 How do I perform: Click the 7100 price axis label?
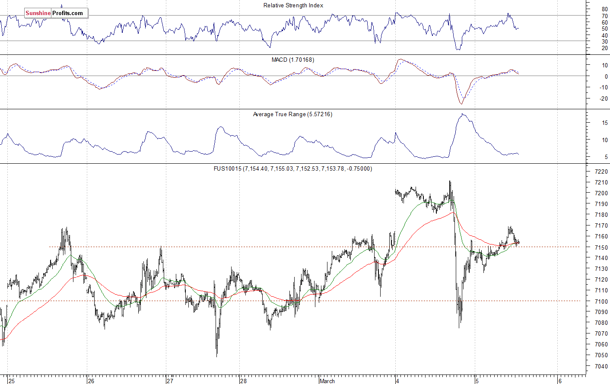[601, 301]
